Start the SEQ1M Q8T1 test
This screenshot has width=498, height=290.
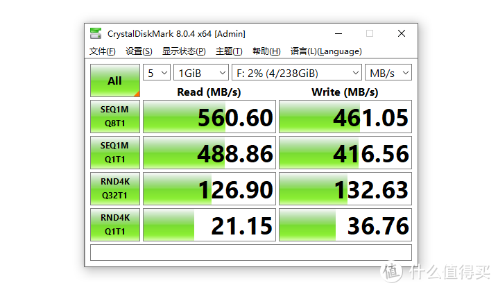click(115, 117)
